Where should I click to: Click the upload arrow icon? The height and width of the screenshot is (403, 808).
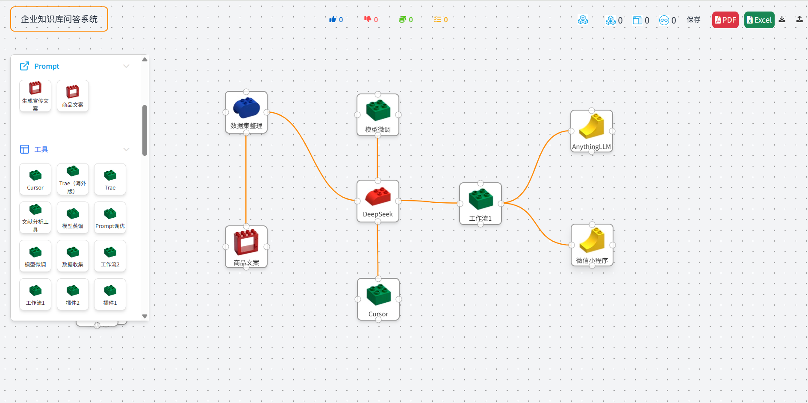click(x=799, y=19)
